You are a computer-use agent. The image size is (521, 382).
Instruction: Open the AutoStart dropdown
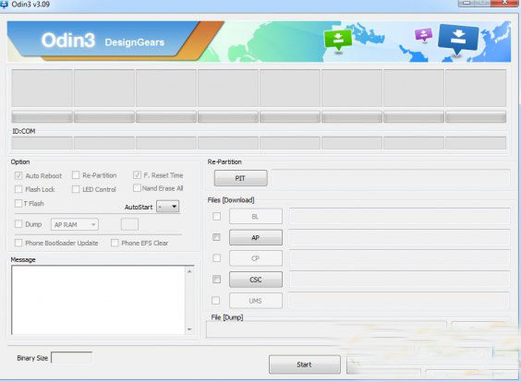click(168, 207)
